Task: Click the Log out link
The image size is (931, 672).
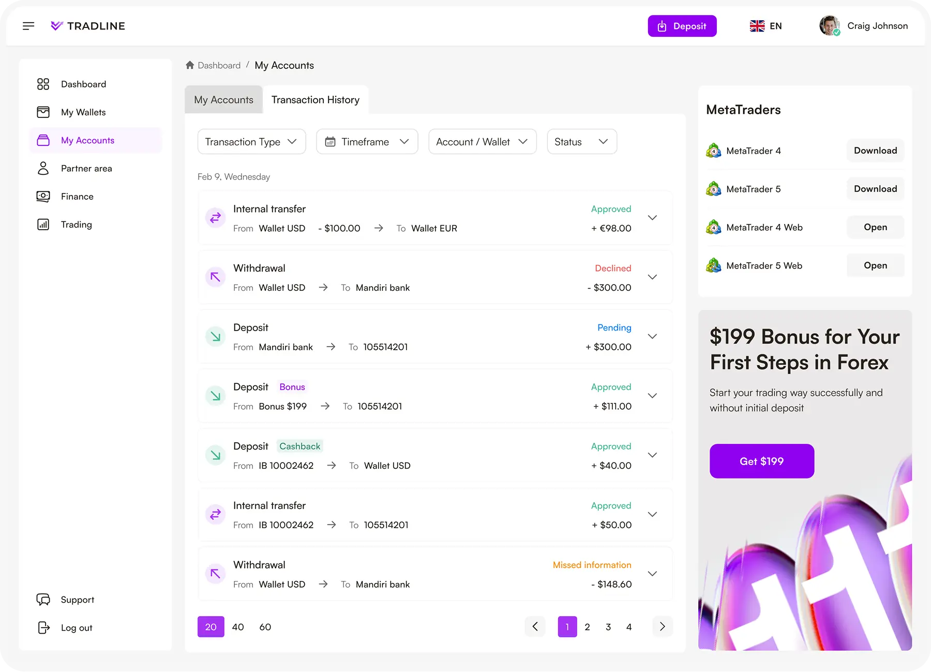Action: click(x=77, y=628)
